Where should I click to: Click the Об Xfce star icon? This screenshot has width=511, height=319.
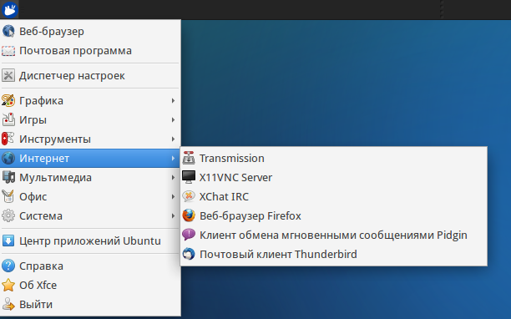(x=8, y=285)
